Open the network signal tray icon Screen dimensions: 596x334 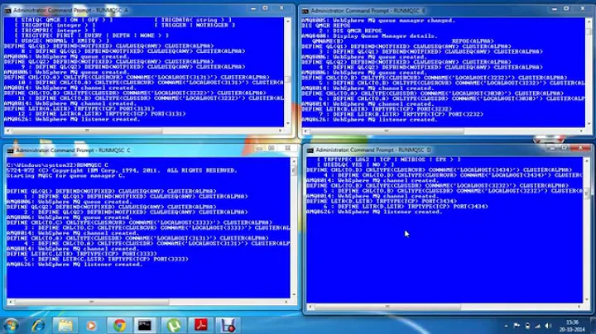[537, 326]
